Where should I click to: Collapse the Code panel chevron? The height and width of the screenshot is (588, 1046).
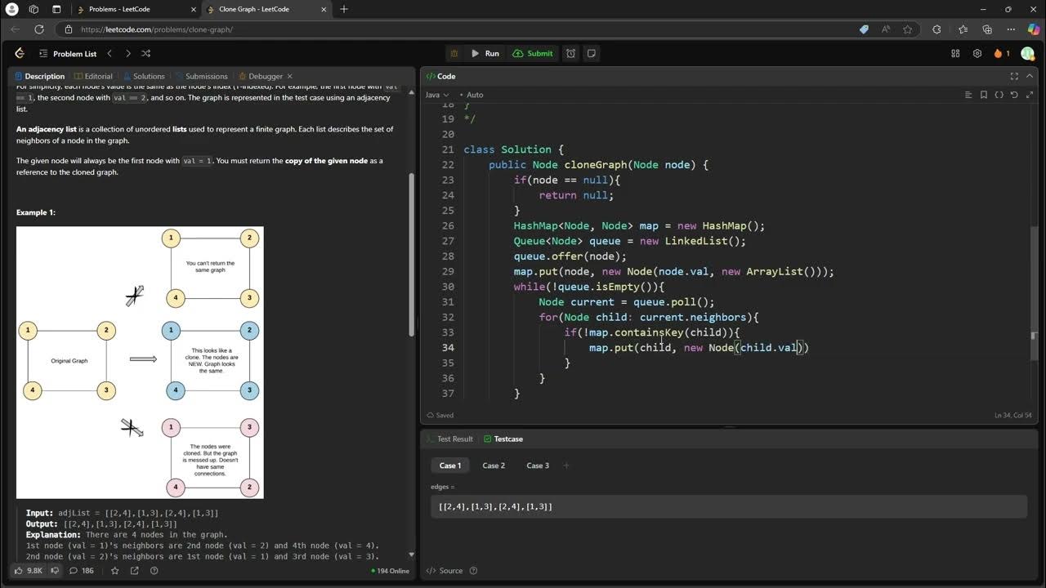(1030, 76)
